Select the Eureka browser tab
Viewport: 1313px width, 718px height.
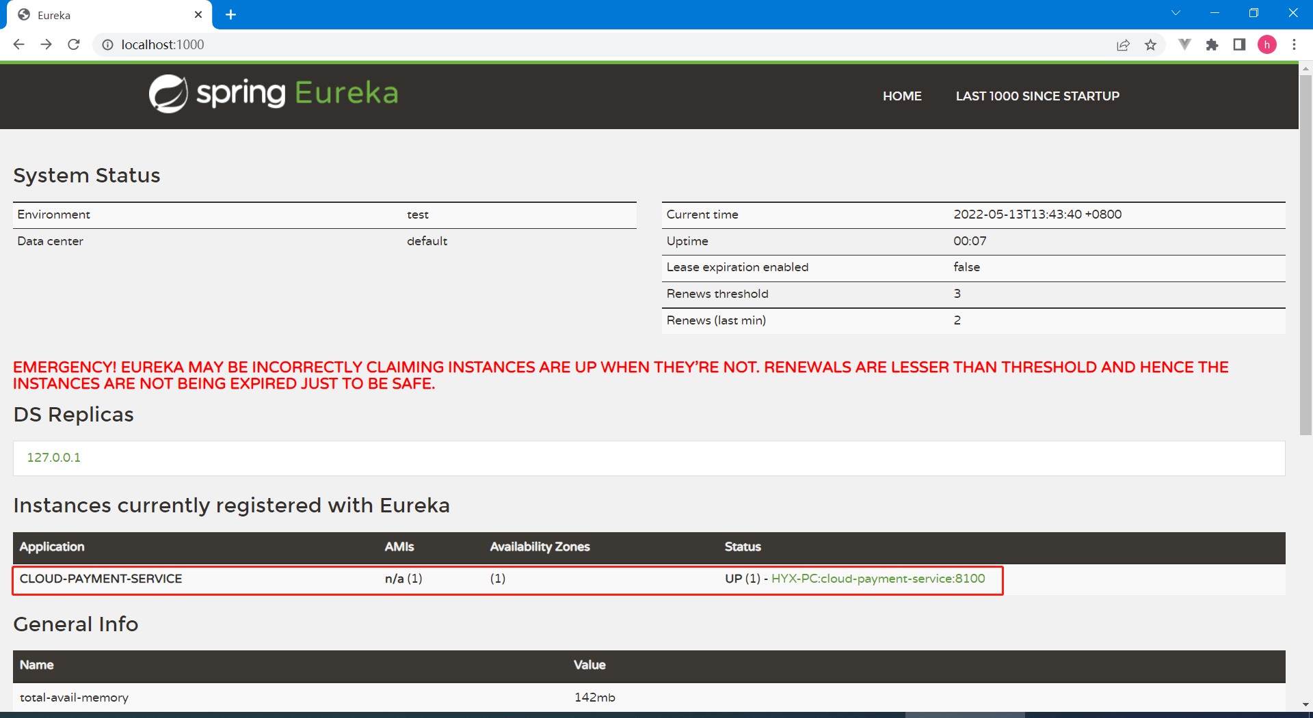pos(109,15)
